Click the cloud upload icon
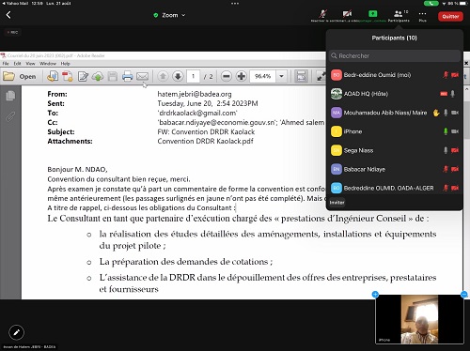Screen dimensions: 470x351 (x=98, y=76)
